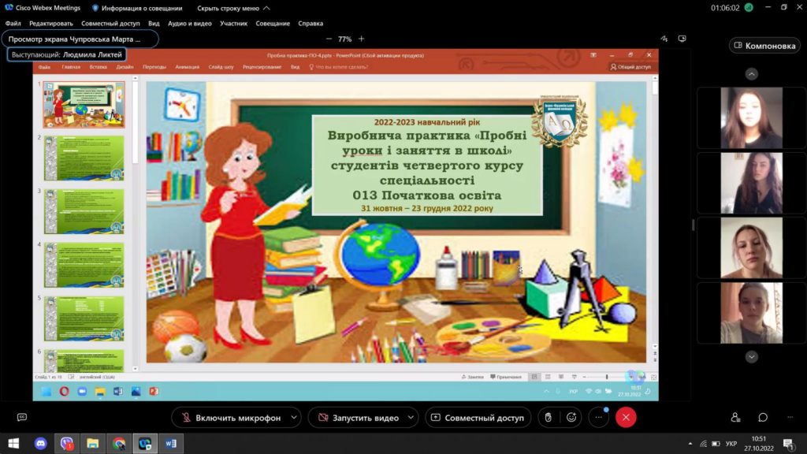Unmute with Включить микрофон button

point(229,418)
